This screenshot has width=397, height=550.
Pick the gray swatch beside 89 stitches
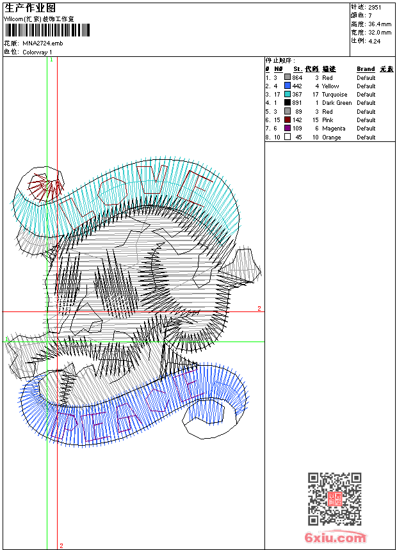(288, 111)
